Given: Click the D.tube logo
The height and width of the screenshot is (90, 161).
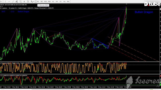Looking at the screenshot, I should click(x=152, y=4).
